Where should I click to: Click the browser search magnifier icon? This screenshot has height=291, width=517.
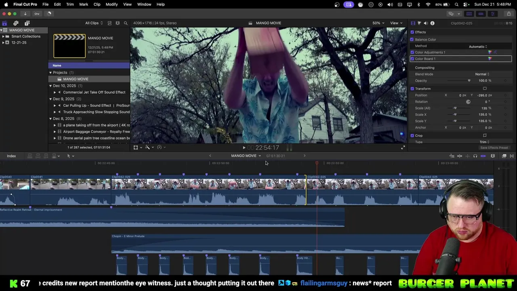[x=126, y=23]
